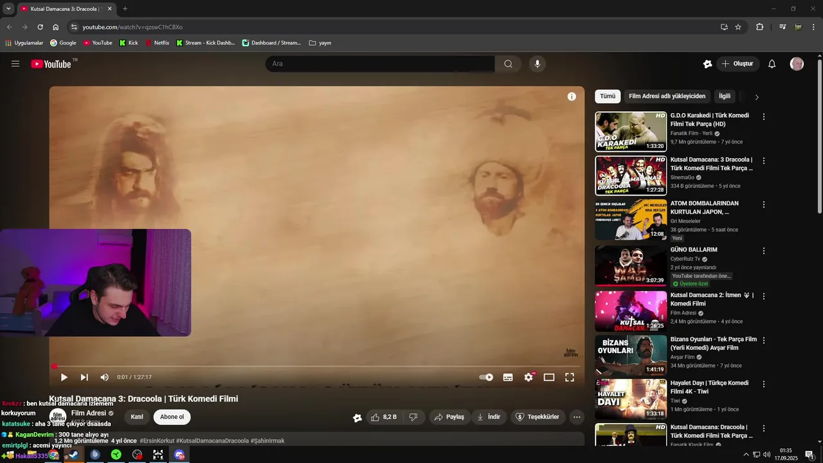
Task: Open options for GÜNO BALLARIM video
Action: 764,251
